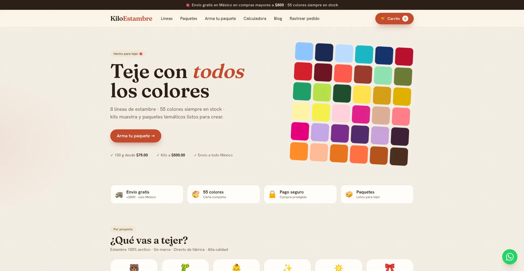Click the green scarf project icon

(185, 267)
